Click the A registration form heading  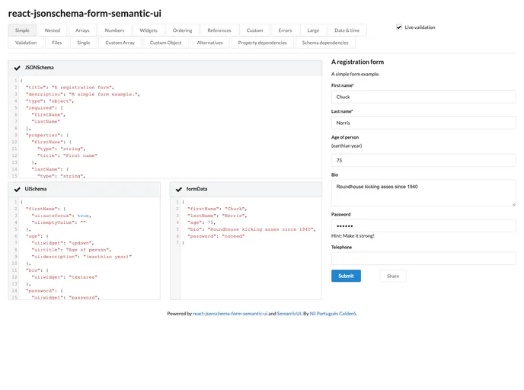pos(357,62)
